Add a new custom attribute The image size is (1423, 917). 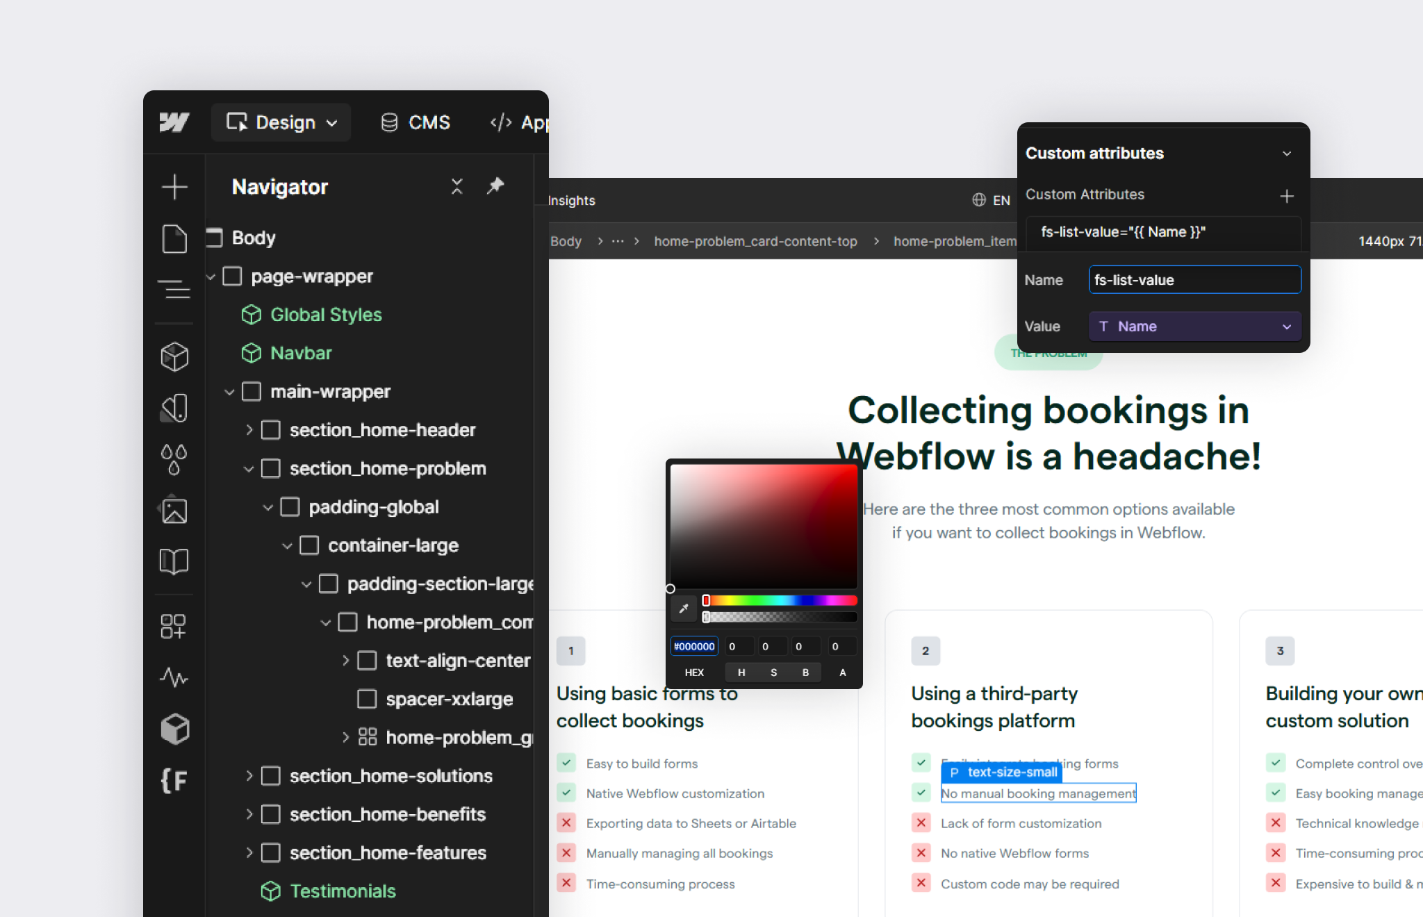pos(1287,196)
